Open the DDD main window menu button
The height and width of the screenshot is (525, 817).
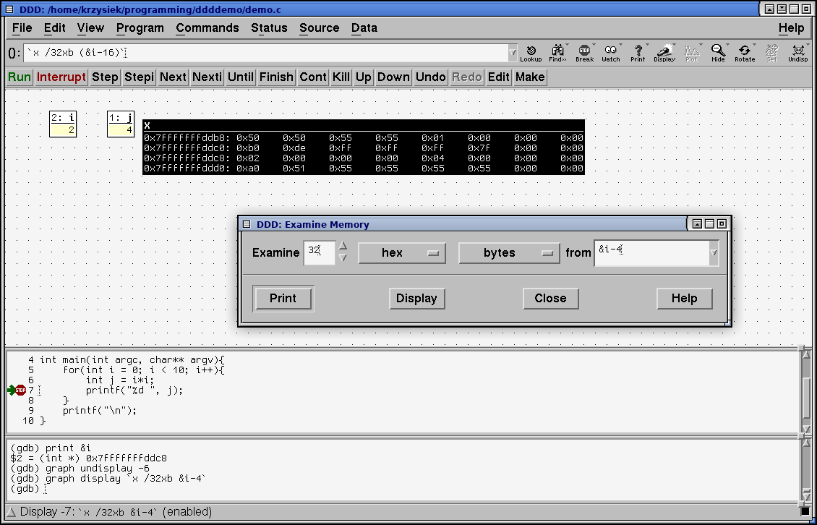tap(9, 9)
